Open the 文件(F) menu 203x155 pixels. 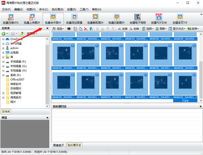(x=6, y=9)
